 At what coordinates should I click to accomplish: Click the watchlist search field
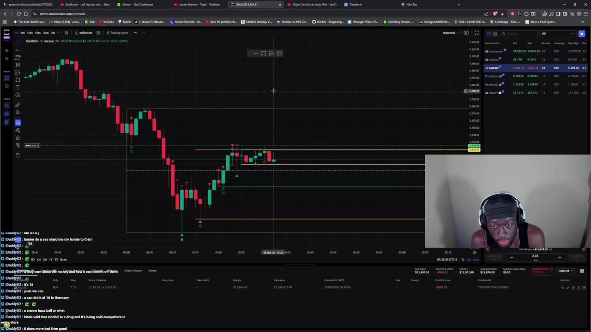click(x=520, y=34)
